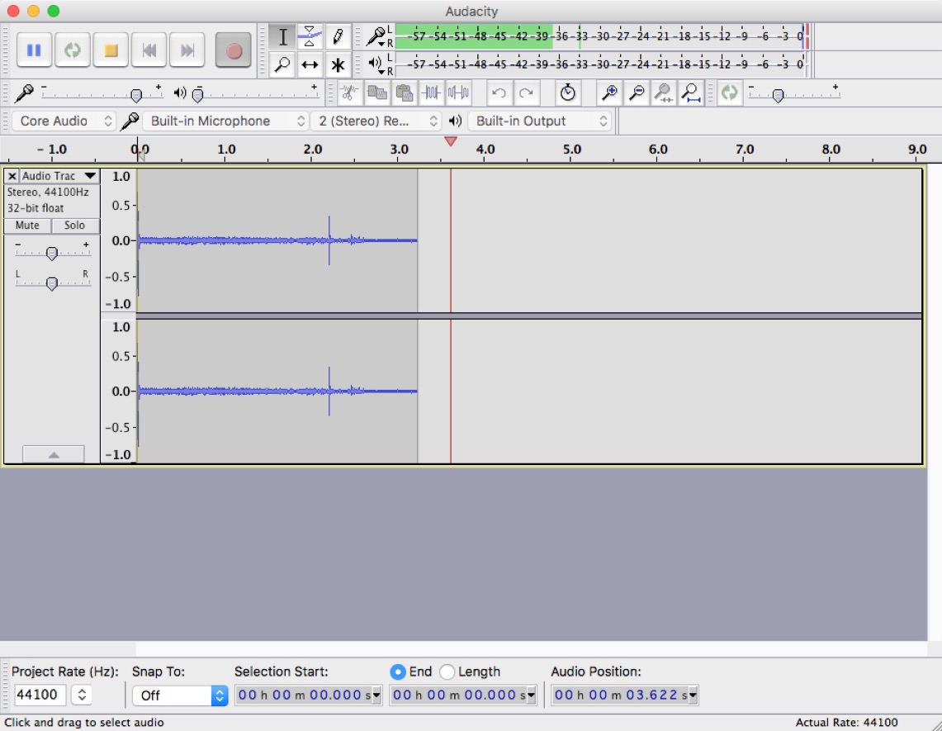Open the Sync-Lock clock icon
Viewport: 942px width, 731px height.
tap(568, 93)
